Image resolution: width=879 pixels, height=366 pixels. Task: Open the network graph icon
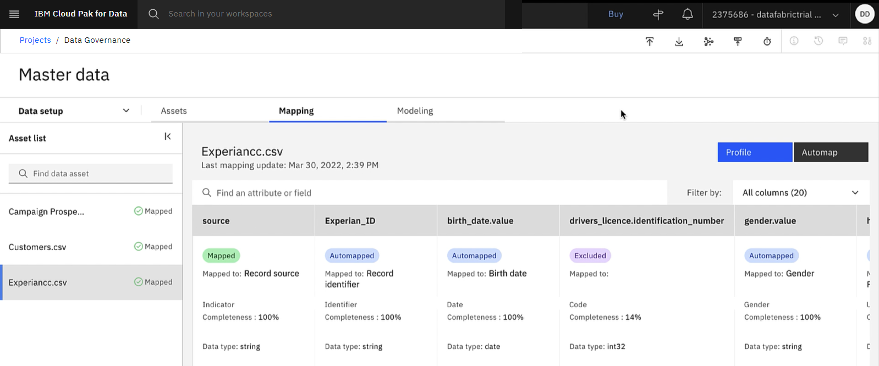click(x=708, y=42)
